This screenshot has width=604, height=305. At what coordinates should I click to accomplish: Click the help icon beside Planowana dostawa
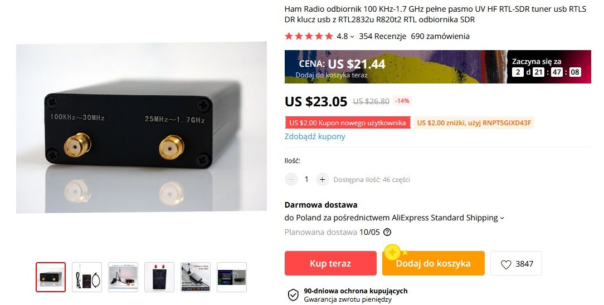pos(387,232)
